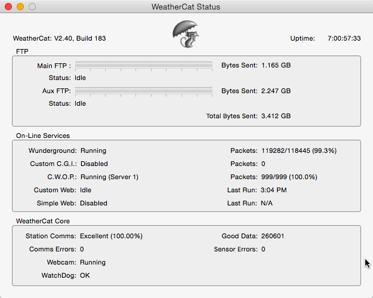Click the Station Comms Excellent (100.00%) value

pyautogui.click(x=111, y=236)
